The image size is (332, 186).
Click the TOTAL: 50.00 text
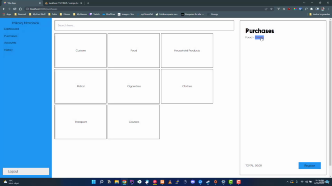coord(254,165)
